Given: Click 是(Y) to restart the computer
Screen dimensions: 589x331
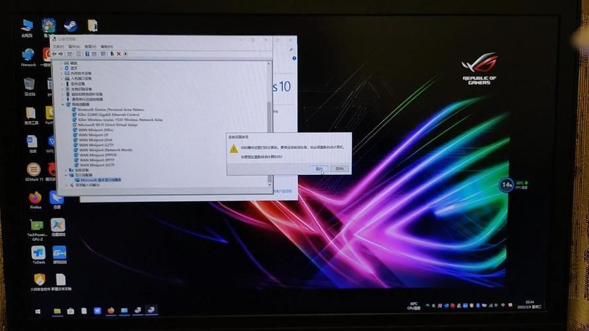Looking at the screenshot, I should click(319, 169).
